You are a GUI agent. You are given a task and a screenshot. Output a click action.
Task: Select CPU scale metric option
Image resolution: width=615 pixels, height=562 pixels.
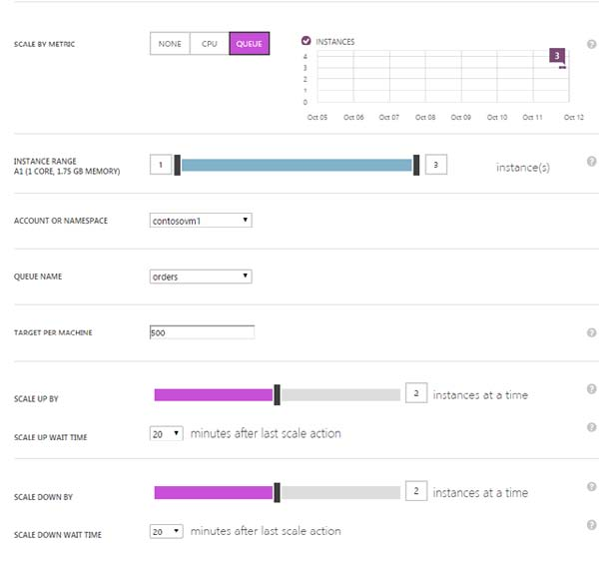click(x=209, y=44)
